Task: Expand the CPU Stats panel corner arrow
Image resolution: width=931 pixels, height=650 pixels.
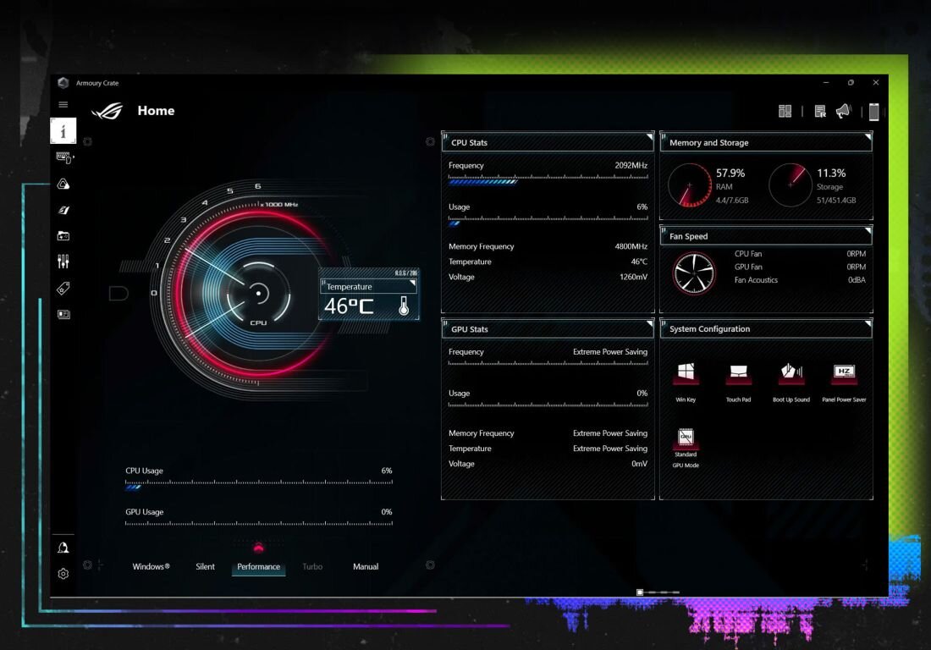Action: point(649,136)
